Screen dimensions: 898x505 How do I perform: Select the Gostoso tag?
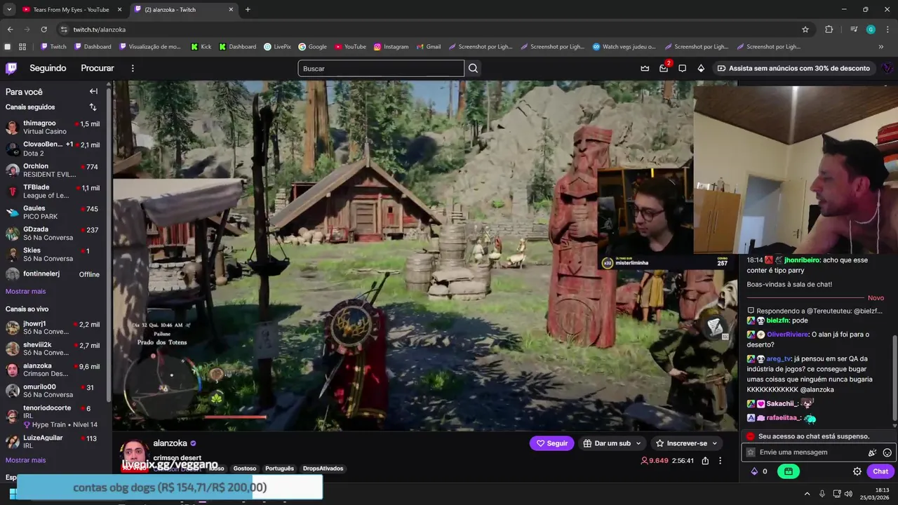245,469
